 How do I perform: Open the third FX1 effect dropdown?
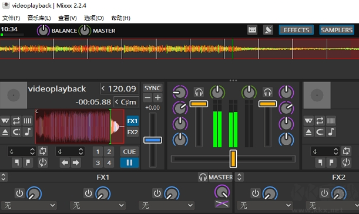tap(167, 205)
